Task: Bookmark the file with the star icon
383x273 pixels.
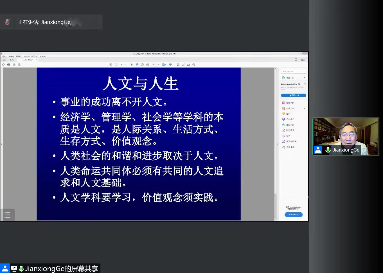Action: click(x=3, y=65)
